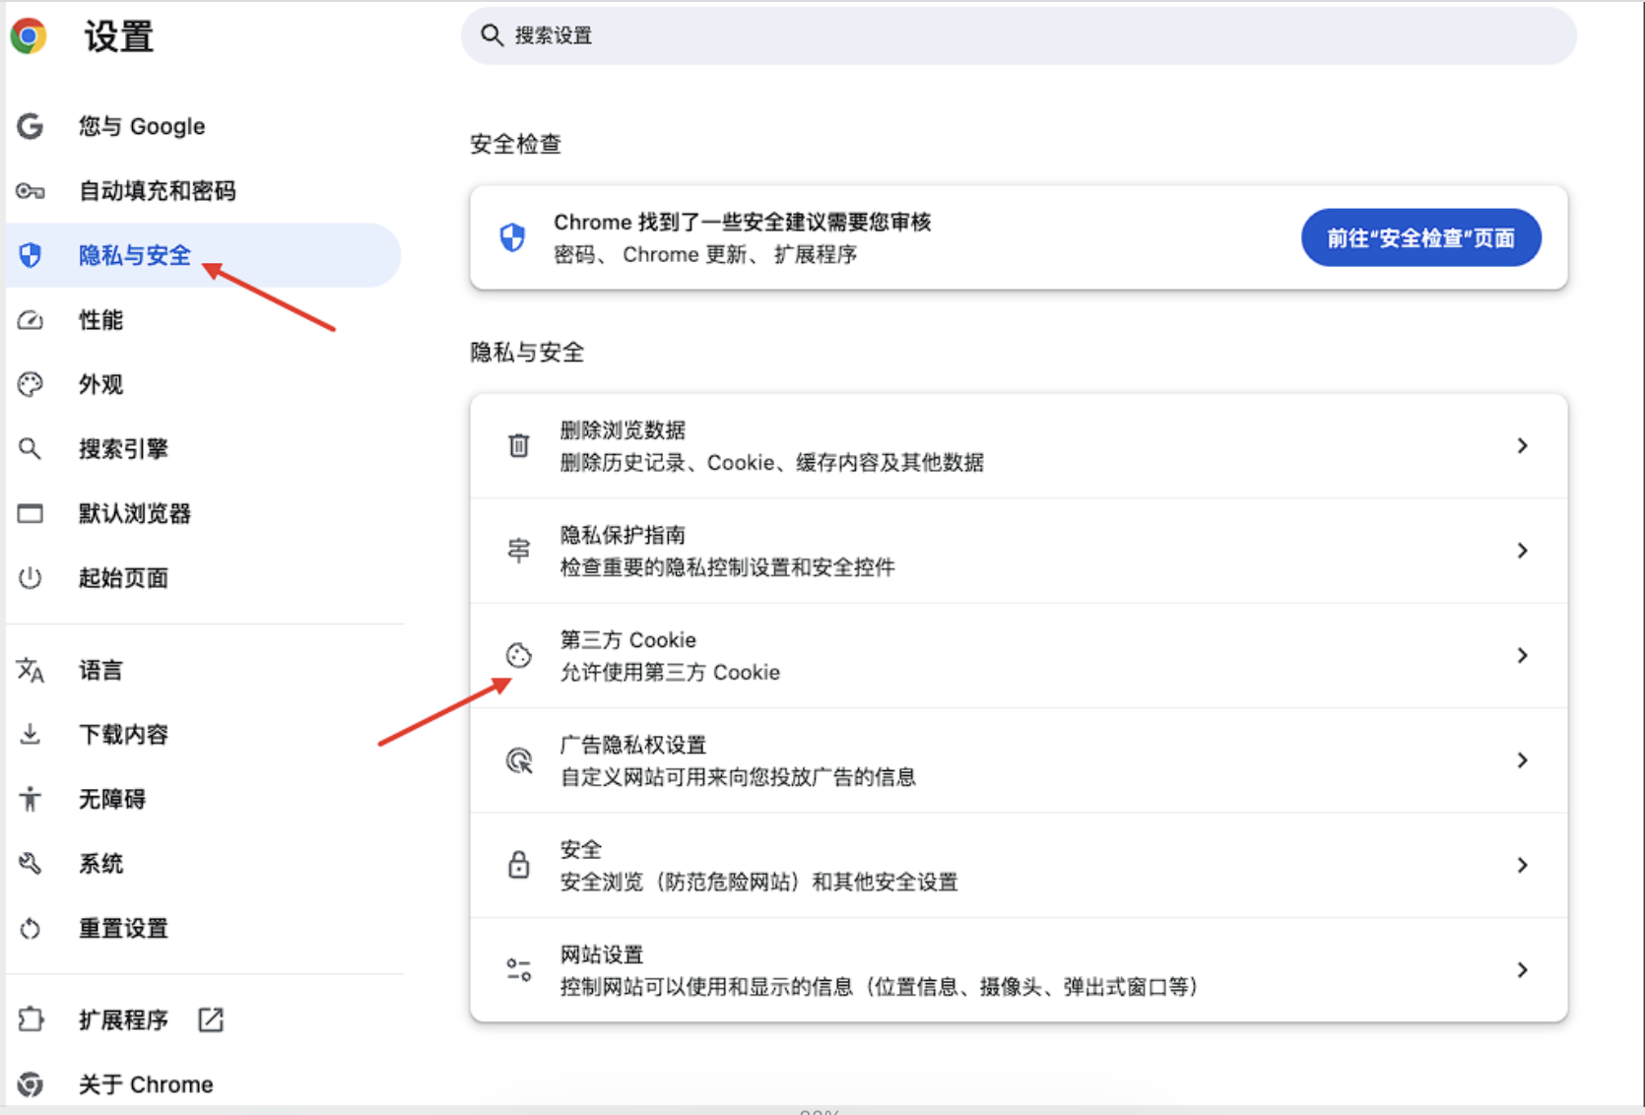Screen dimensions: 1645x1115
Task: Select the 隐私与安全 shield icon
Action: click(x=30, y=255)
